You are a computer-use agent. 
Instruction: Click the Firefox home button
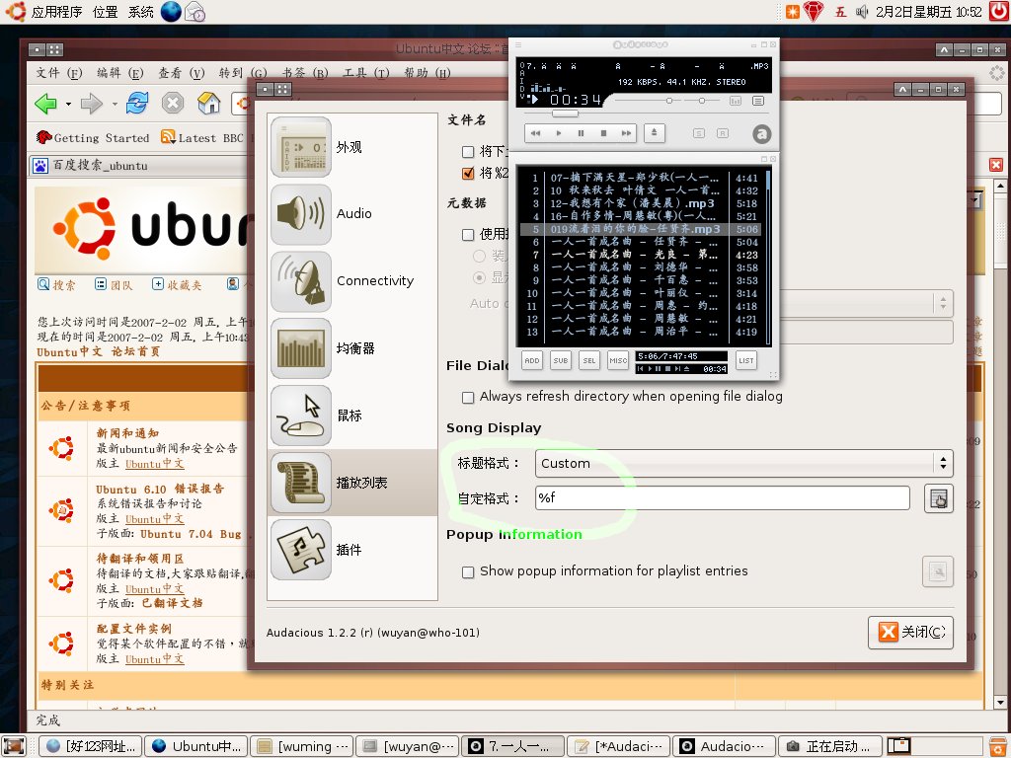tap(209, 103)
